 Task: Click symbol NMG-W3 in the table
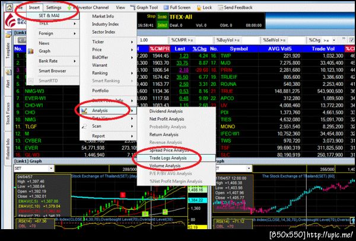[34, 91]
